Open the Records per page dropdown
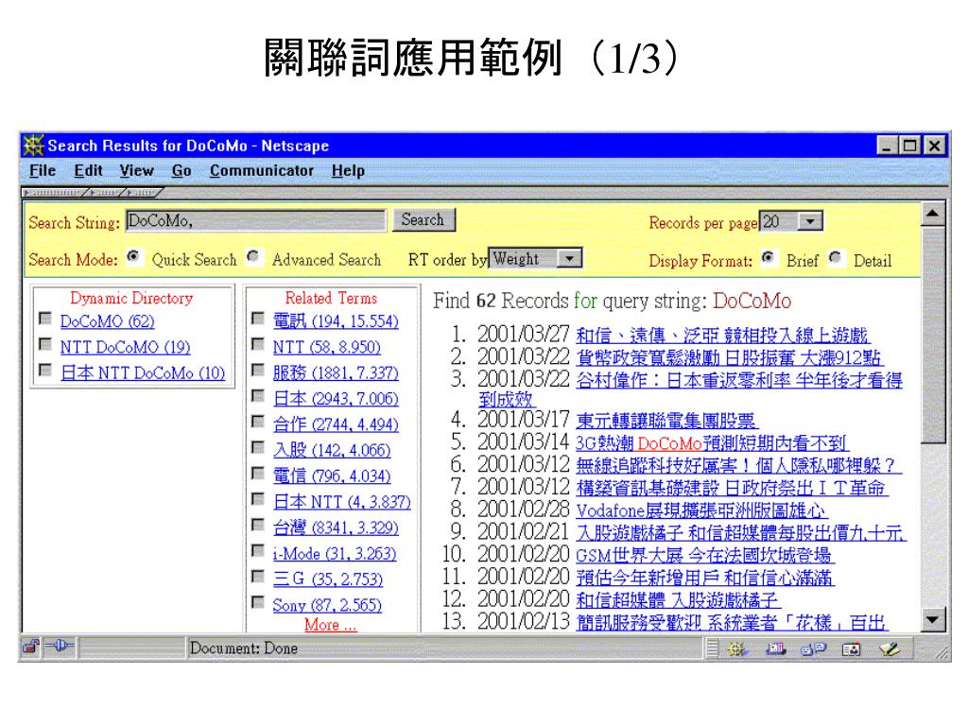Viewport: 968px width, 726px height. (810, 221)
